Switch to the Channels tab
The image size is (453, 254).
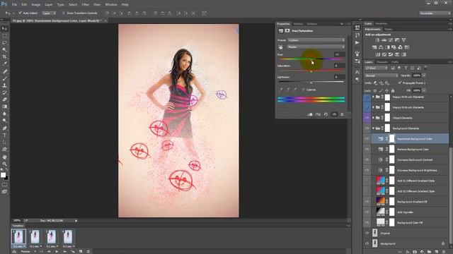382,62
